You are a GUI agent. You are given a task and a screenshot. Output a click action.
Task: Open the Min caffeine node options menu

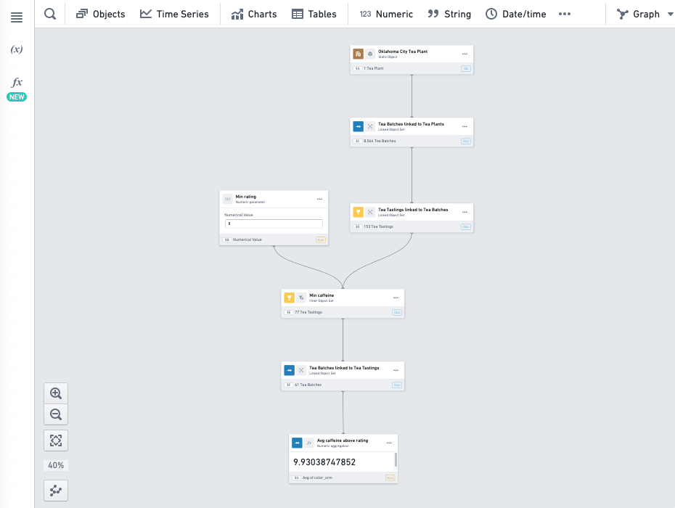click(x=396, y=298)
